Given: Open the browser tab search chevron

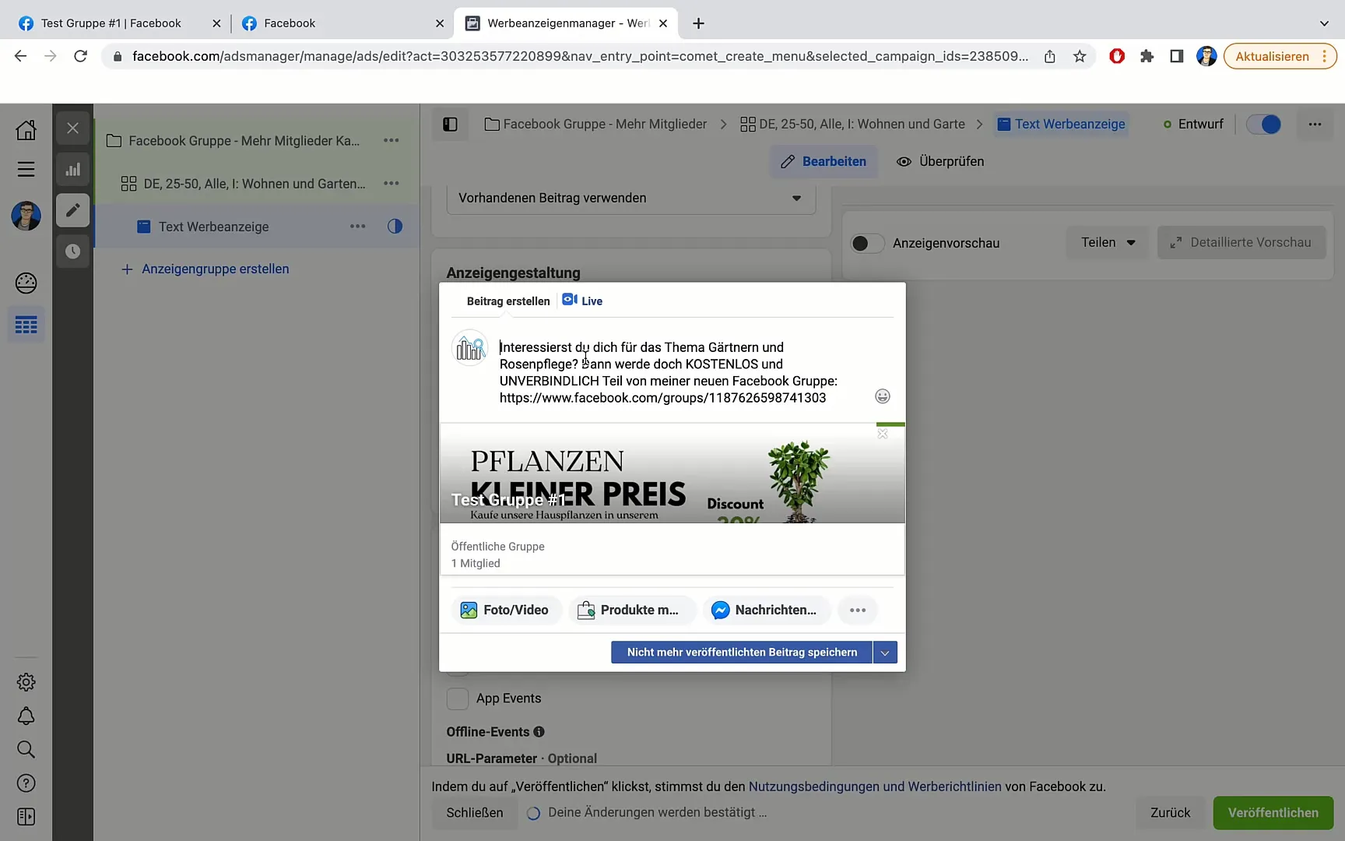Looking at the screenshot, I should point(1324,23).
